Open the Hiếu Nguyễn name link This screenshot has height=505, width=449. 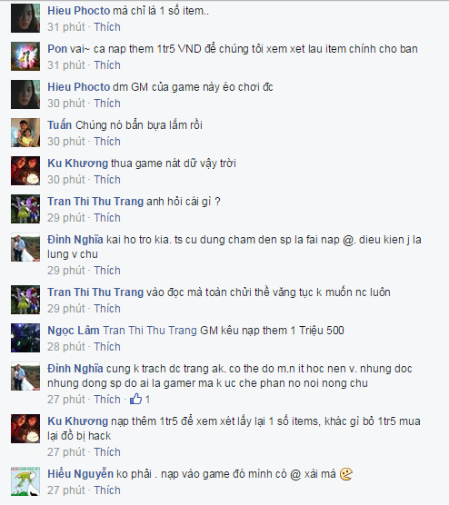pos(80,474)
